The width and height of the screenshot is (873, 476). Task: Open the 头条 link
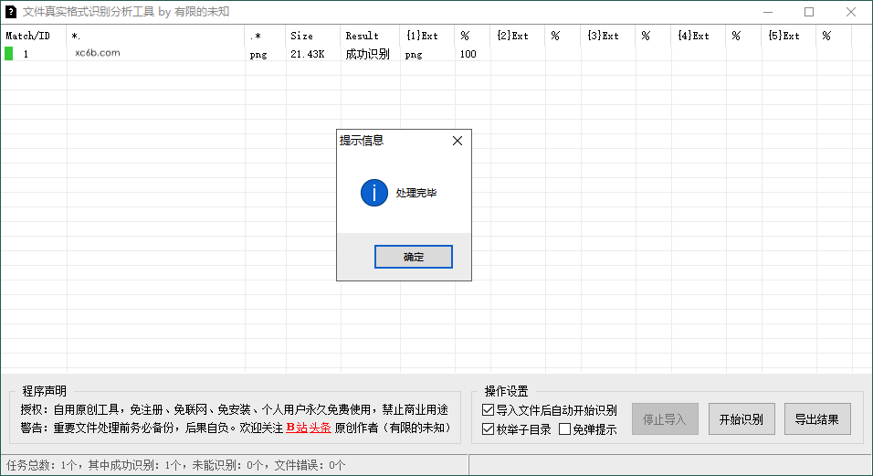[x=321, y=428]
